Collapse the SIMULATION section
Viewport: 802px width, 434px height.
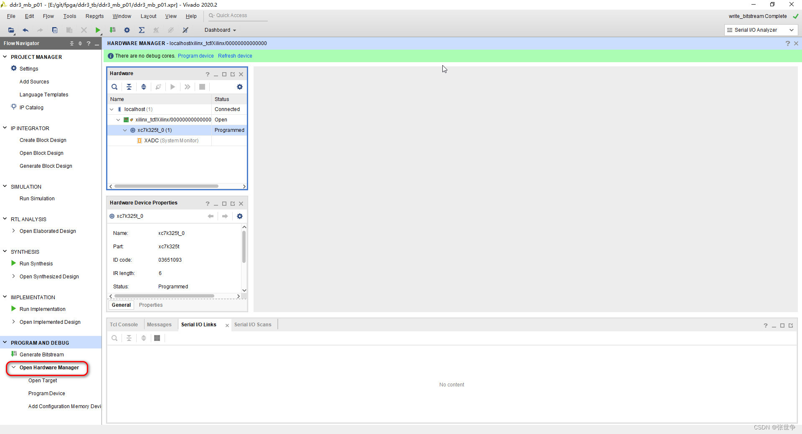point(5,187)
